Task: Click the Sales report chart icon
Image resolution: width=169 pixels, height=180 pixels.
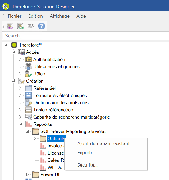Action: coord(43,160)
